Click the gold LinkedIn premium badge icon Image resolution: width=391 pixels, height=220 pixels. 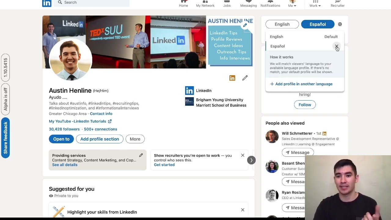coord(232,78)
